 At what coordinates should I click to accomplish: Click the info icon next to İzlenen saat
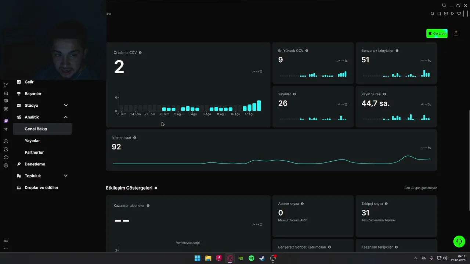(x=134, y=137)
